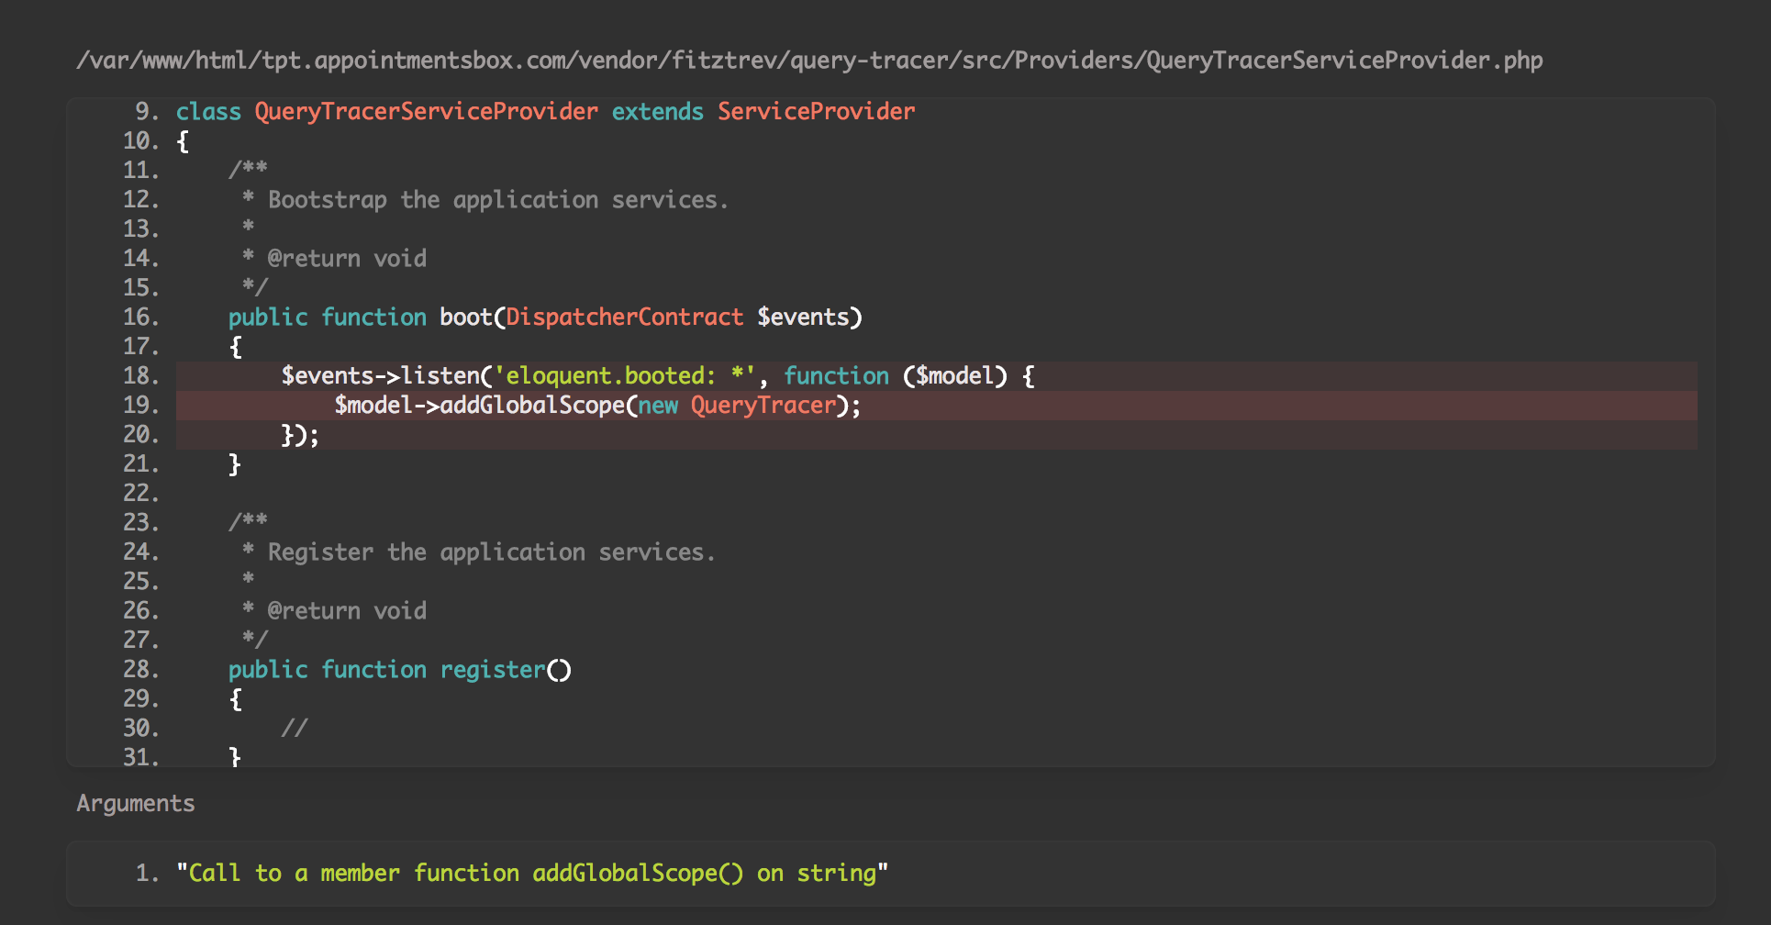The image size is (1771, 925).
Task: Click line number 28.
Action: click(141, 670)
